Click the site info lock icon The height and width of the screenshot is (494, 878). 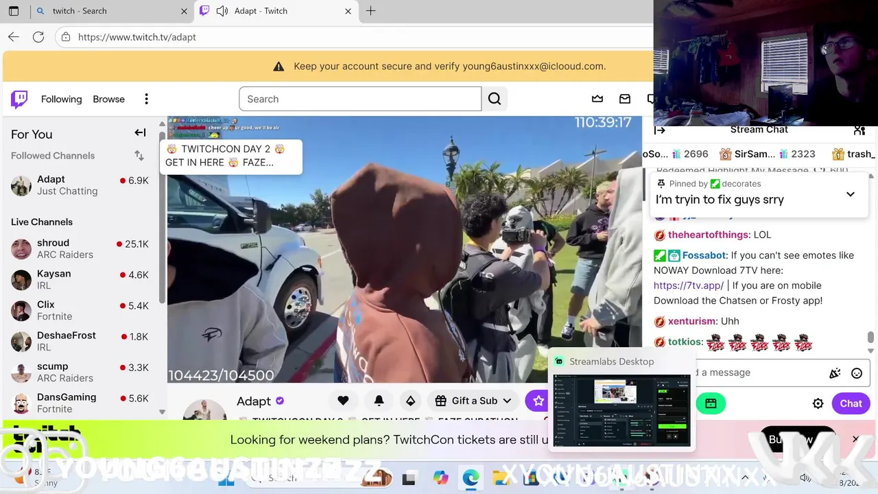click(66, 37)
